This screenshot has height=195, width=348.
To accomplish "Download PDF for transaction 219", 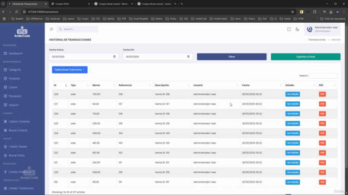I will click(322, 182).
